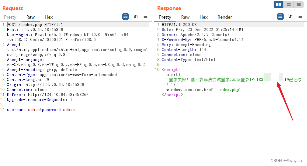The image size is (307, 166).
Task: Click the Referer header line
Action: 48,95
